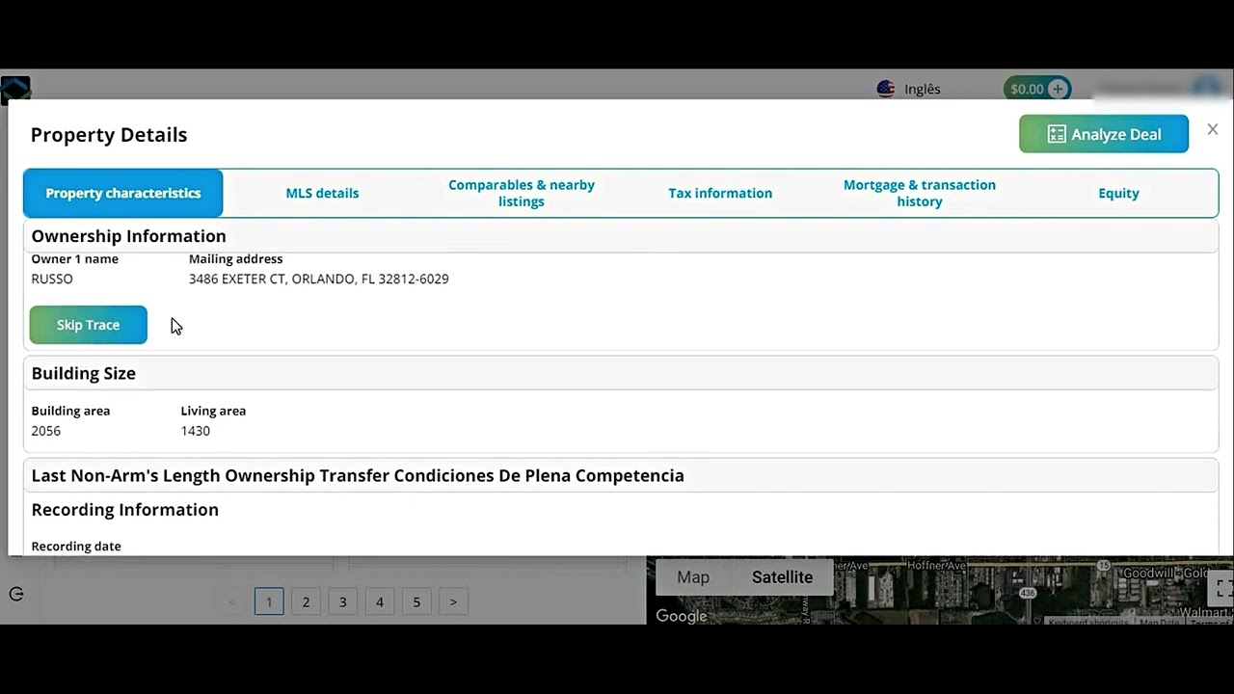Open Mortgage & transaction history tab
Screen dimensions: 1234x694
[x=920, y=193]
